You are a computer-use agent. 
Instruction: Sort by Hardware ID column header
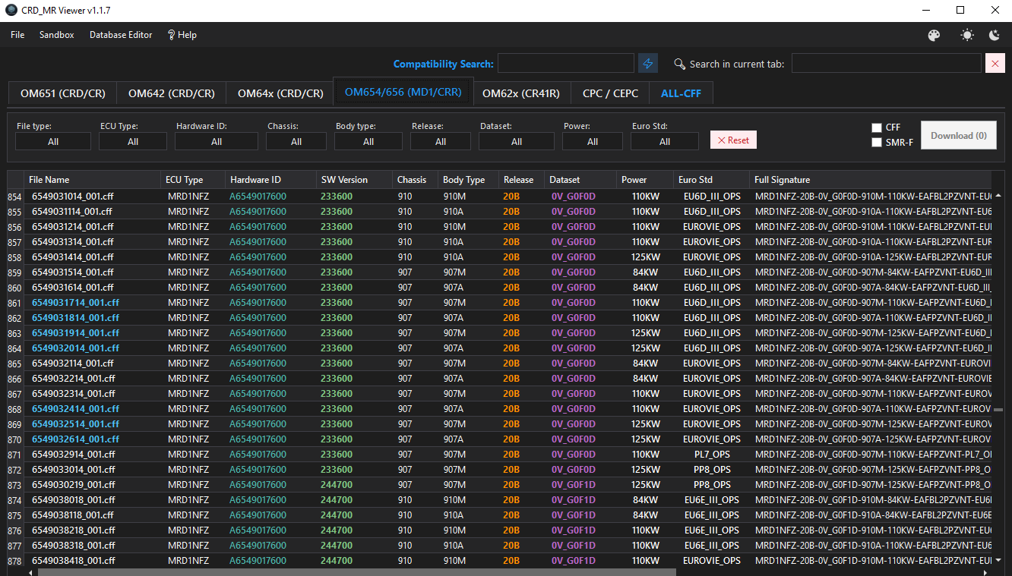click(271, 180)
